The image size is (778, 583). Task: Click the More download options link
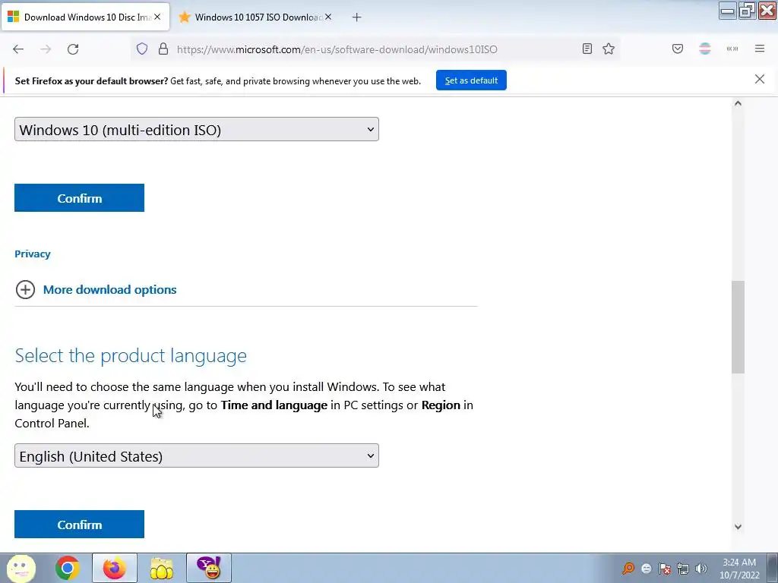click(x=109, y=289)
